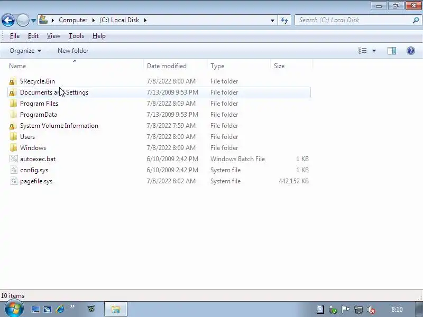
Task: Click System Volume Information name
Action: coord(59,126)
